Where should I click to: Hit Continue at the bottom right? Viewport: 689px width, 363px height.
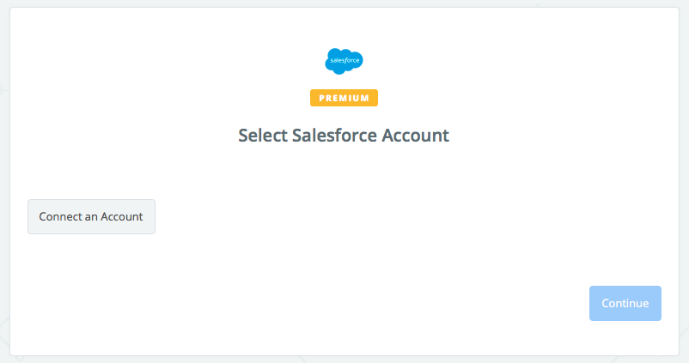(625, 303)
